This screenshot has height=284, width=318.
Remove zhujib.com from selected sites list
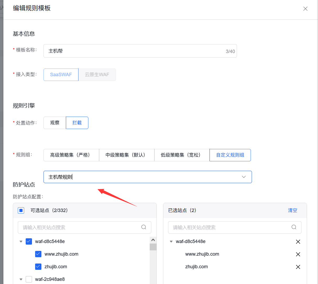click(298, 267)
